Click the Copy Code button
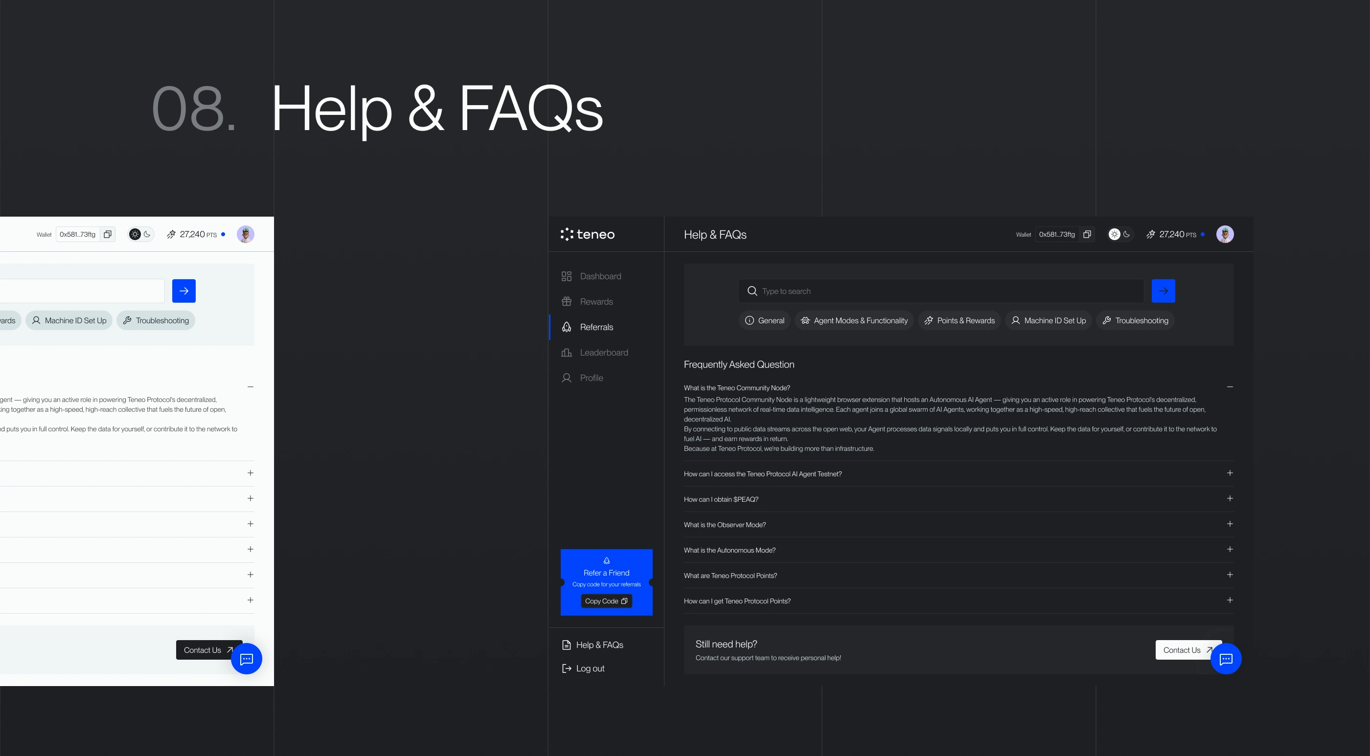This screenshot has width=1370, height=756. [606, 601]
